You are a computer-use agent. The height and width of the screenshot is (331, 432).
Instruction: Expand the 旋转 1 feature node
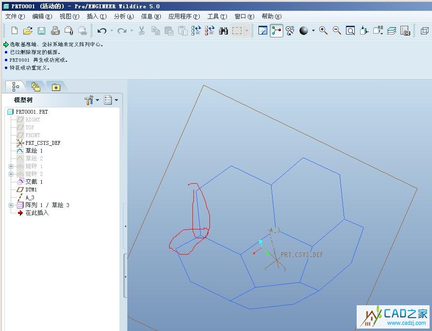coord(11,166)
